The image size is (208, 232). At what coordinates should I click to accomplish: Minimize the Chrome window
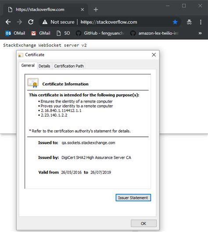pyautogui.click(x=168, y=6)
